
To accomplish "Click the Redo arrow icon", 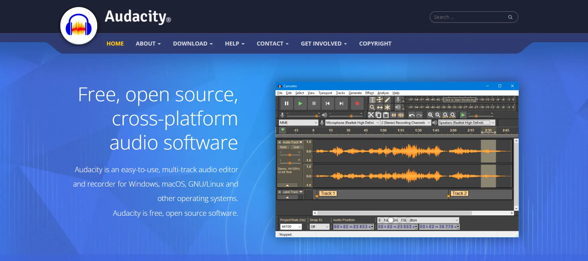I will click(419, 115).
